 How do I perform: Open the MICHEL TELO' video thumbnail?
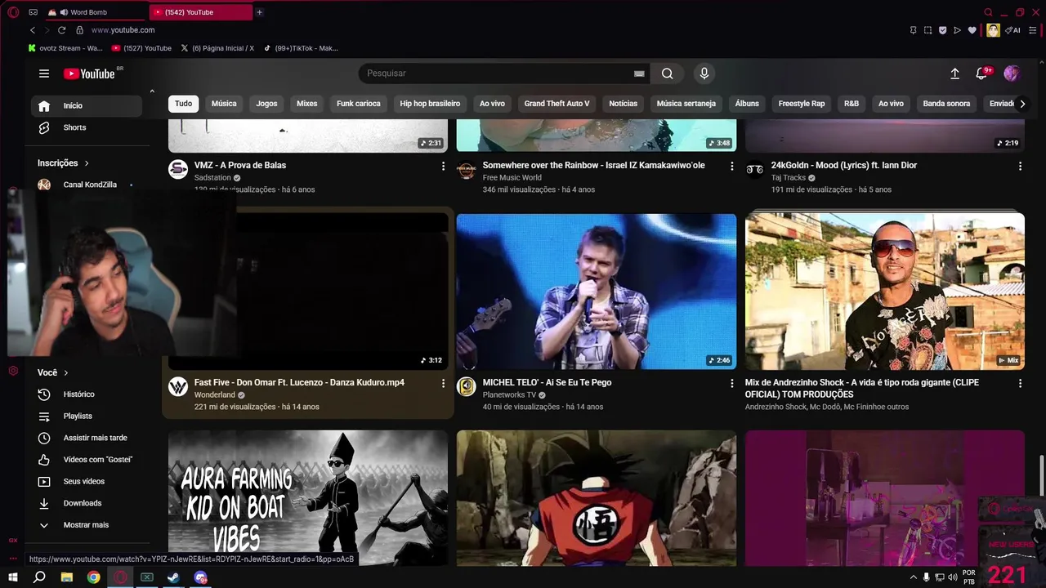pyautogui.click(x=597, y=292)
